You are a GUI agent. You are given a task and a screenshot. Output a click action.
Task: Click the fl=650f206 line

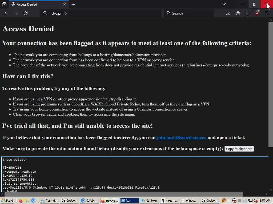(x=12, y=168)
